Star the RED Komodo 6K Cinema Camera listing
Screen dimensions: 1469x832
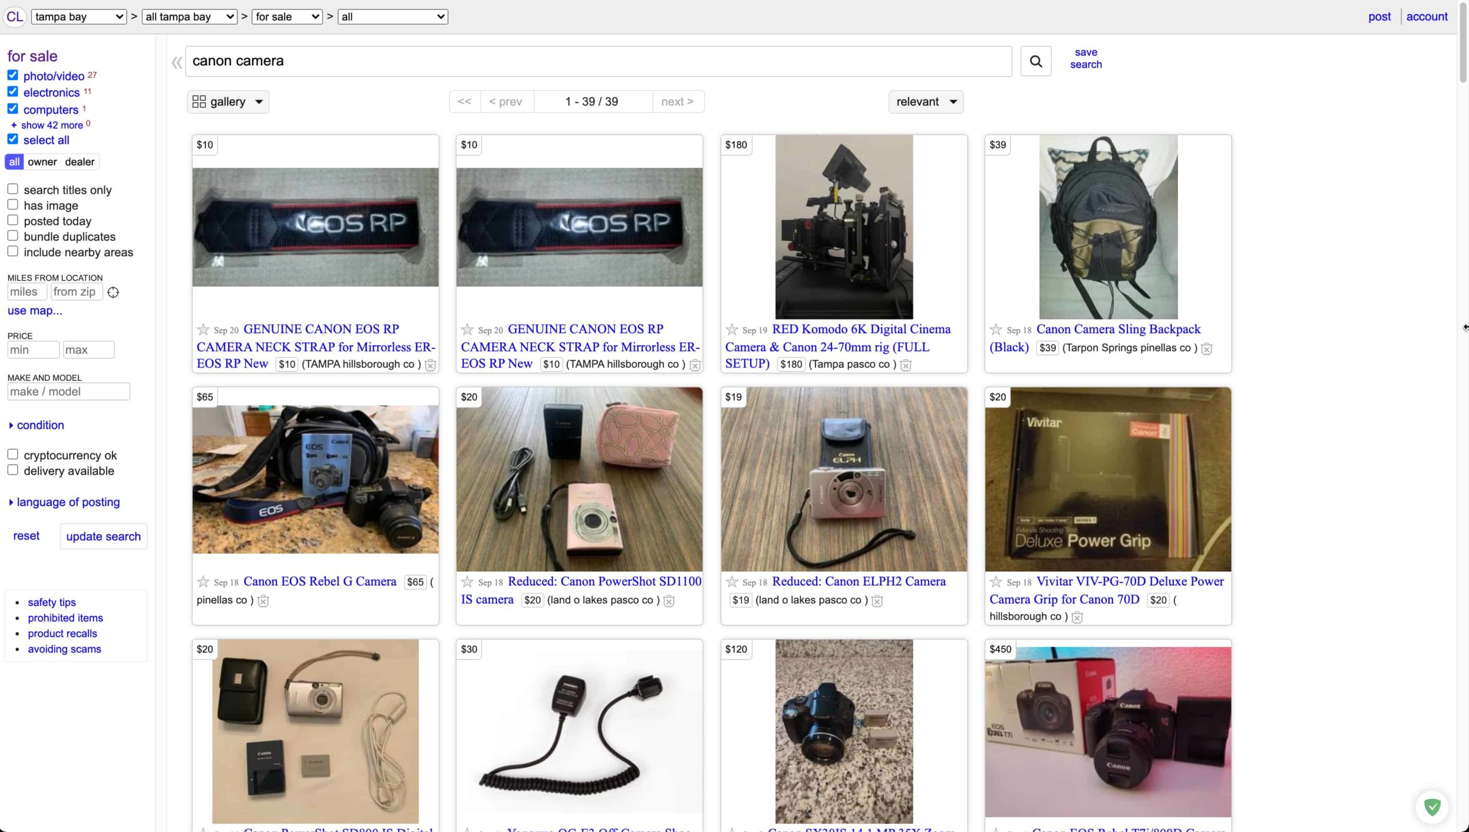(x=732, y=330)
